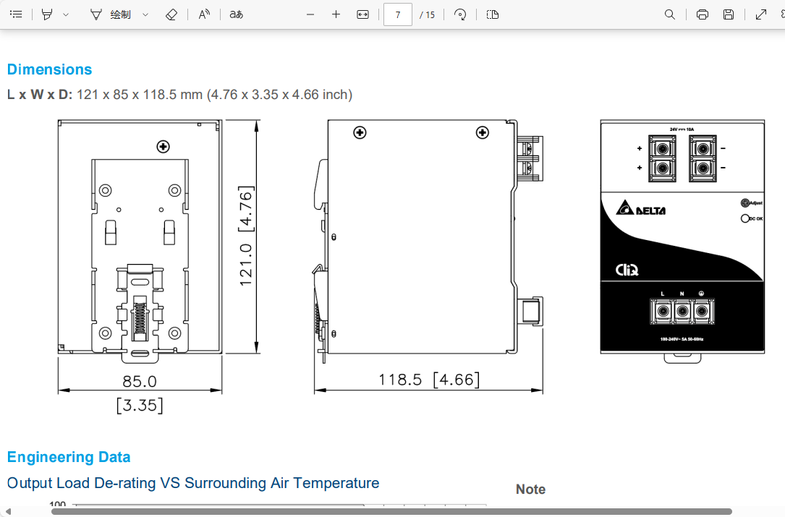Image resolution: width=785 pixels, height=517 pixels.
Task: Open the table of contents panel
Action: [x=16, y=14]
